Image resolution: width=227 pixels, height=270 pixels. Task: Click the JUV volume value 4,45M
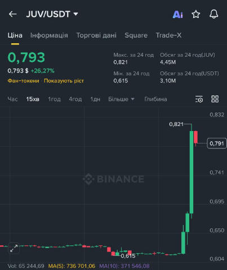pos(168,62)
